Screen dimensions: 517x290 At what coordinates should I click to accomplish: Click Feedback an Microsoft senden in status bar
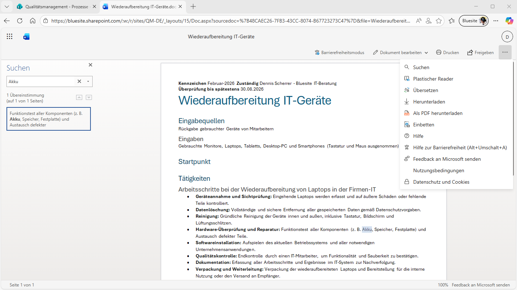point(481,285)
